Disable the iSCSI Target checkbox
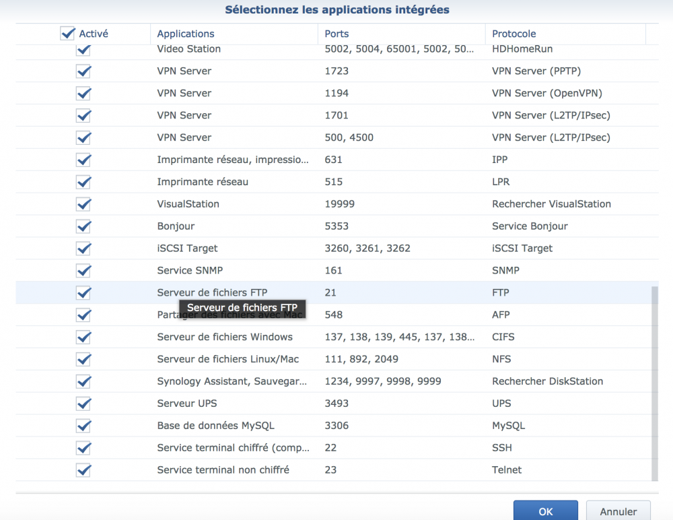This screenshot has width=673, height=520. (83, 249)
